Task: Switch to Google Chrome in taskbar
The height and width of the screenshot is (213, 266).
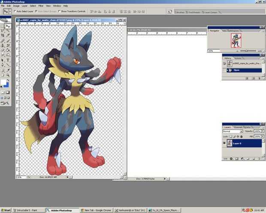Action: tap(96, 210)
